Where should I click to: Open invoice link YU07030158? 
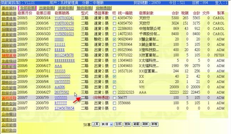point(64,23)
